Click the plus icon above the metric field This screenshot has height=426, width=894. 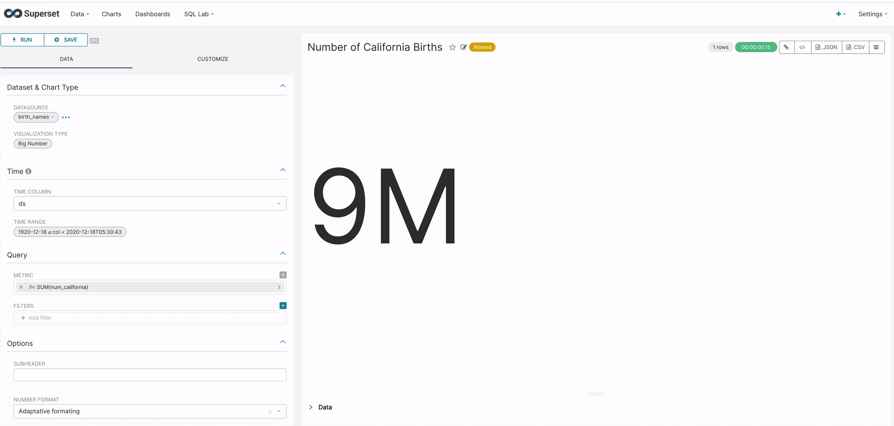(x=283, y=275)
